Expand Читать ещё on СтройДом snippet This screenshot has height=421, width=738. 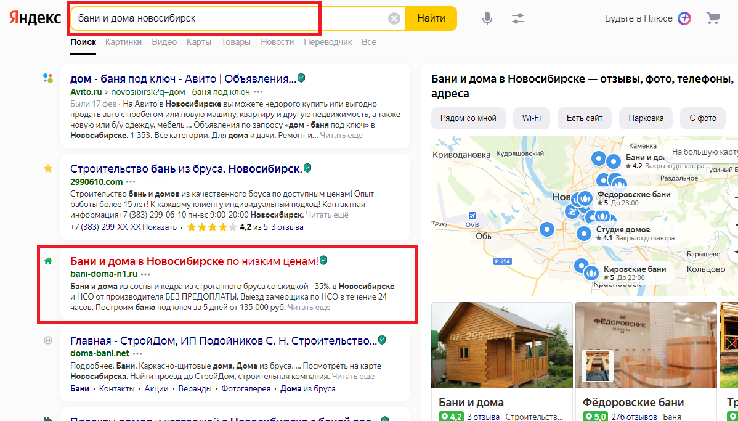(x=353, y=376)
